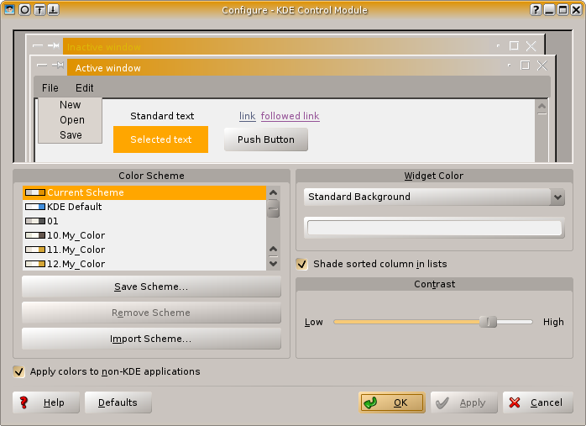Click the pin icon of preview Inactive window
This screenshot has height=426, width=586.
point(54,45)
